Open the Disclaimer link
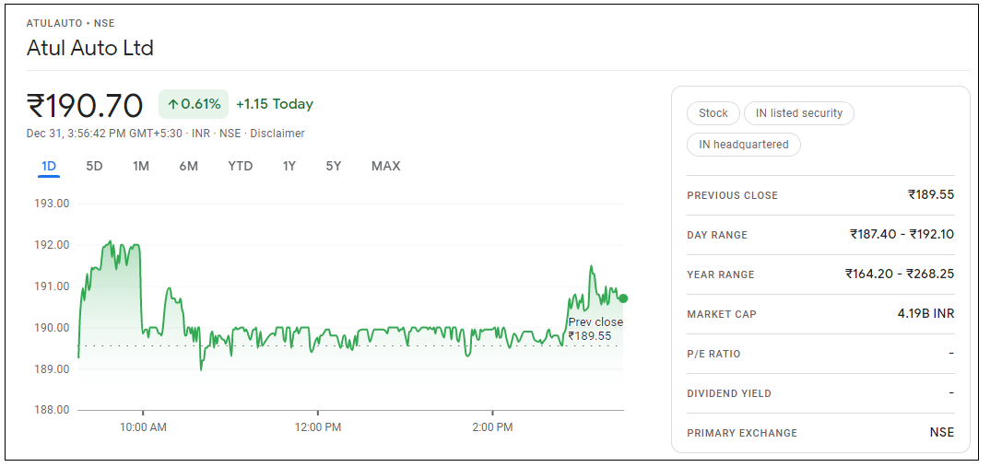 click(277, 134)
